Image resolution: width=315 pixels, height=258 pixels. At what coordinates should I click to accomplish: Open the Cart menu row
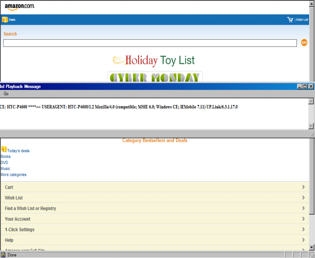coord(155,187)
